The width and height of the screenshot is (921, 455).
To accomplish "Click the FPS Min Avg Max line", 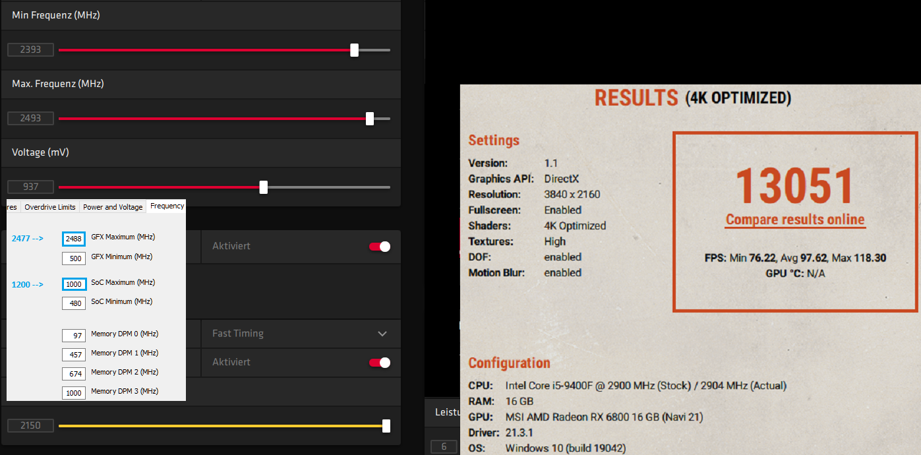I will click(796, 258).
